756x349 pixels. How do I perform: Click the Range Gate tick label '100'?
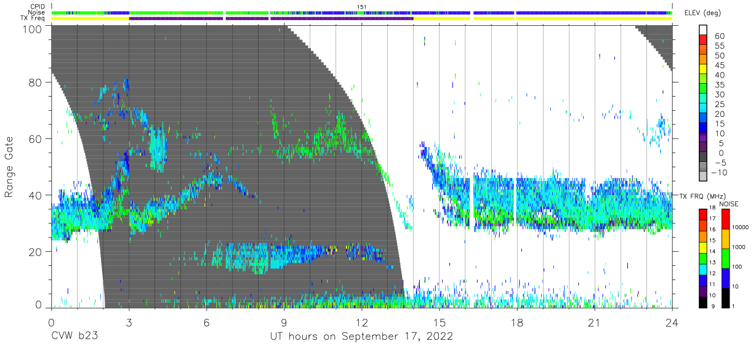33,29
